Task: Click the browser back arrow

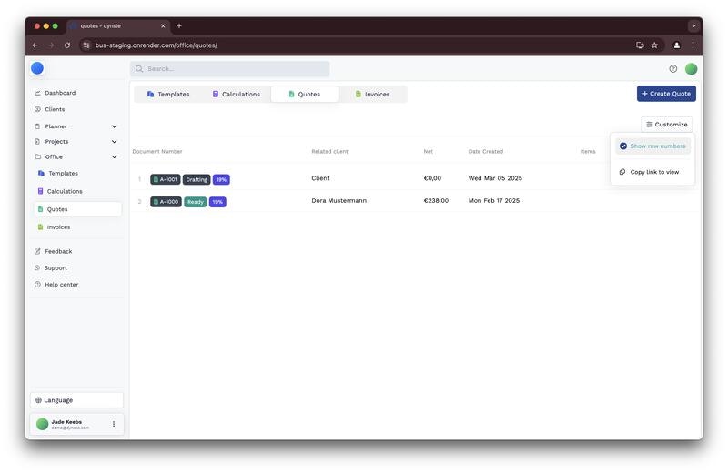Action: [35, 45]
